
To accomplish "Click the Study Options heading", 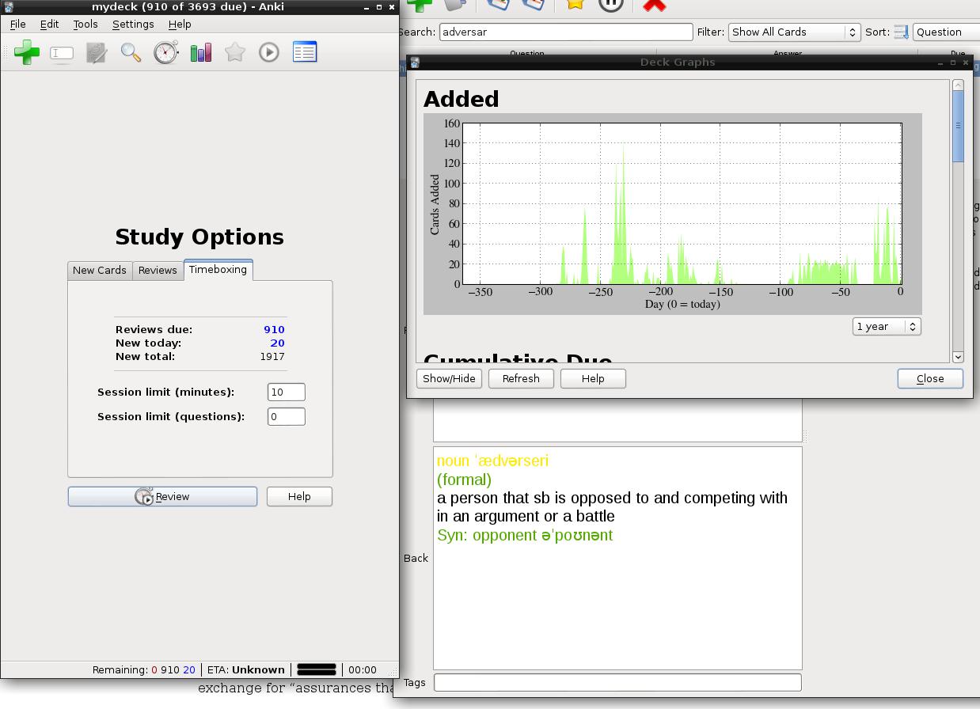I will (199, 237).
